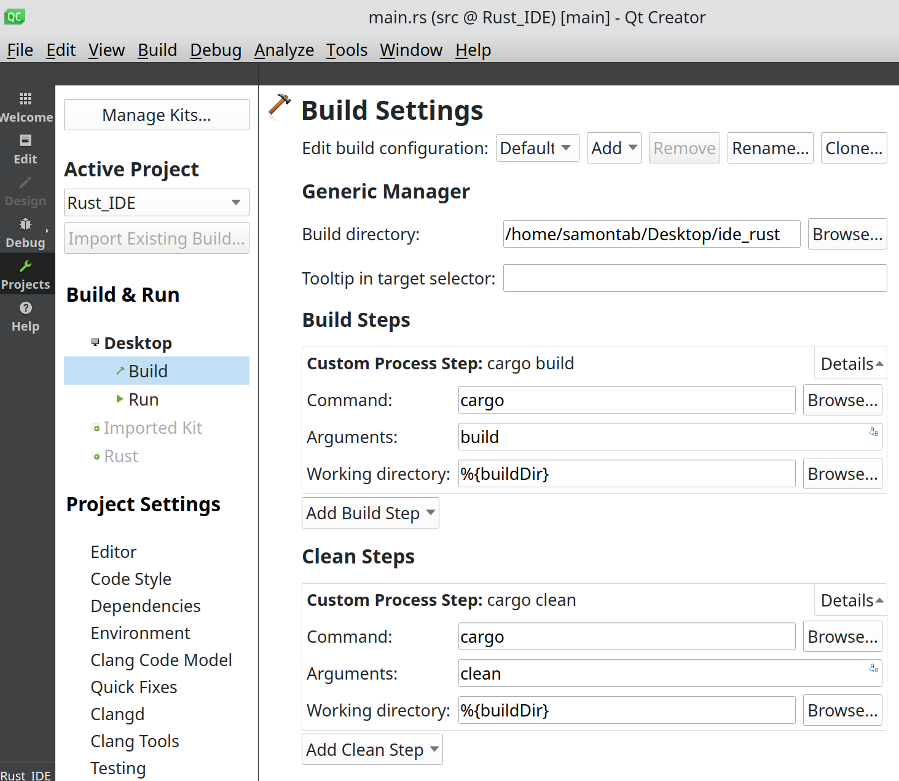
Task: Open the Analyze menu
Action: pyautogui.click(x=284, y=50)
